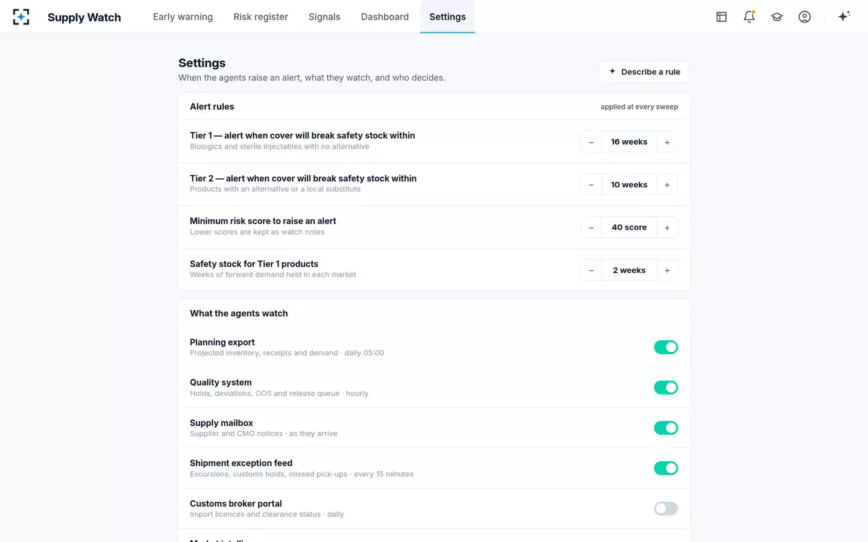Turn off Shipment exception feed toggle
Viewport: 868px width, 542px height.
coord(666,469)
